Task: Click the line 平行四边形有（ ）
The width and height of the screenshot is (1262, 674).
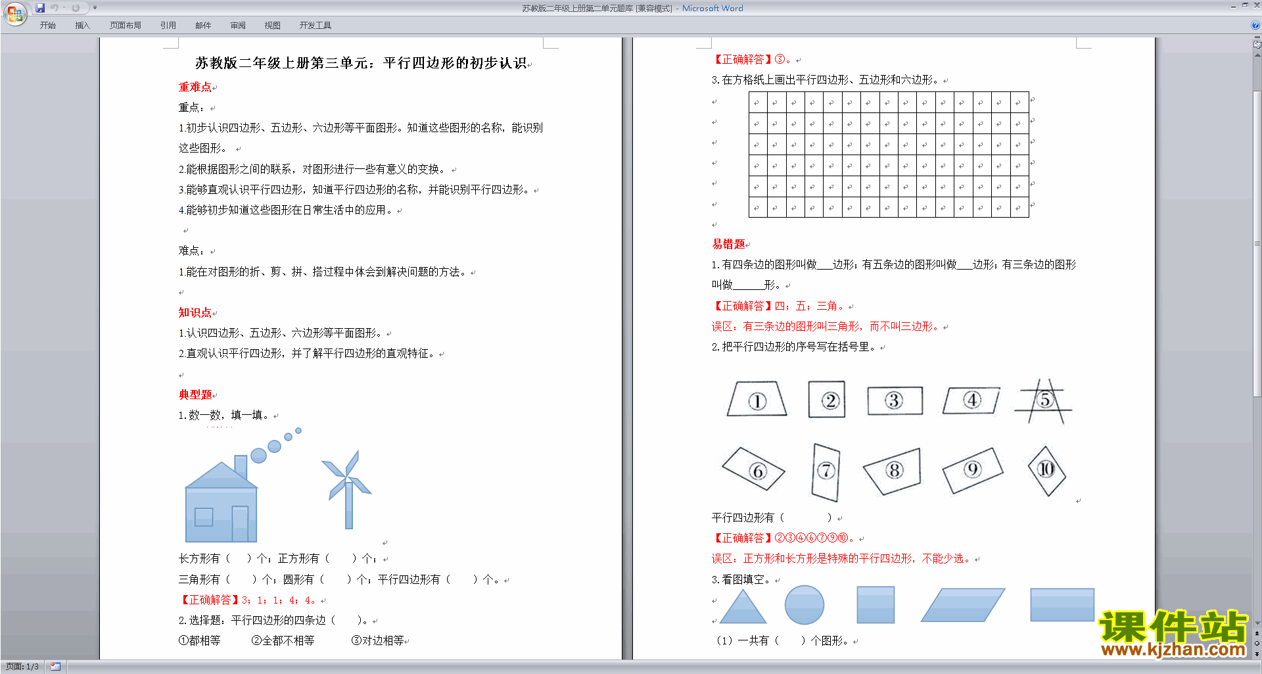Action: pyautogui.click(x=772, y=518)
